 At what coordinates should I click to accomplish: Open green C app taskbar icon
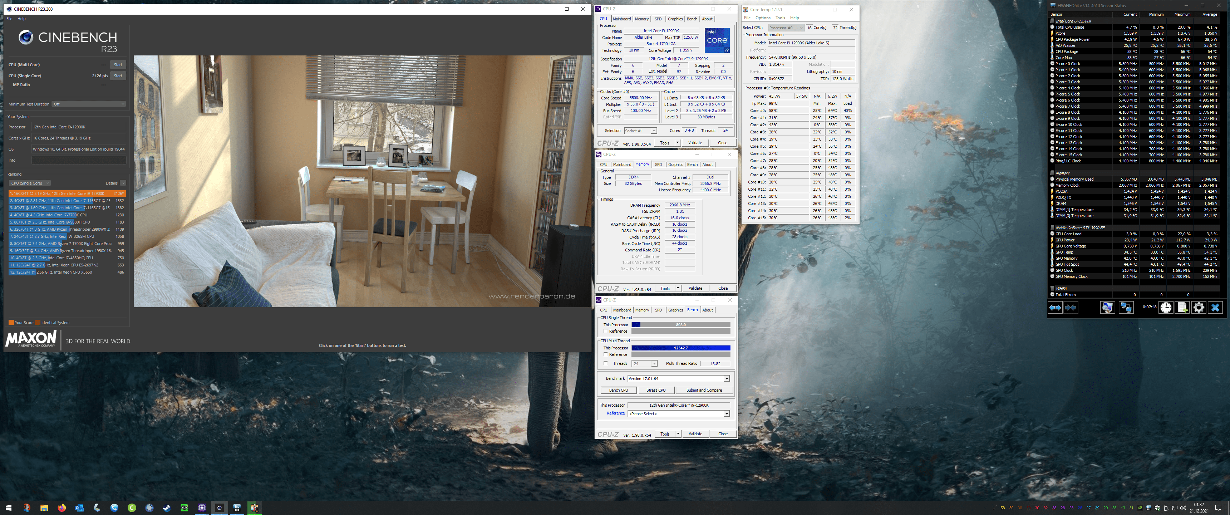pos(132,507)
